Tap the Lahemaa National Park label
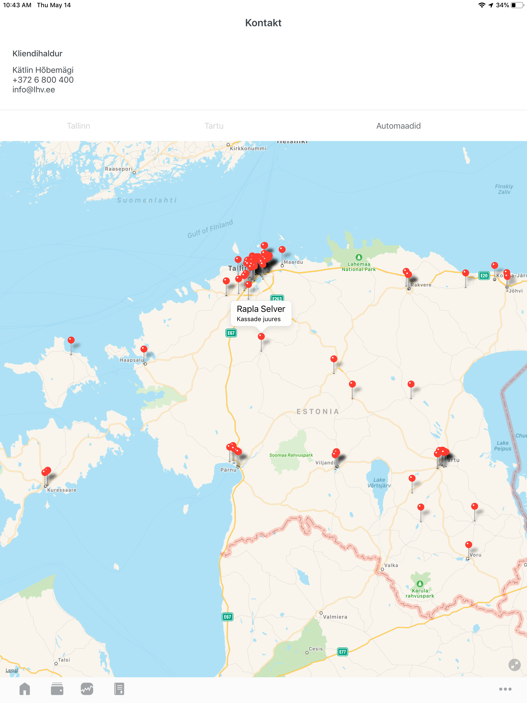The height and width of the screenshot is (703, 527). pos(358,266)
